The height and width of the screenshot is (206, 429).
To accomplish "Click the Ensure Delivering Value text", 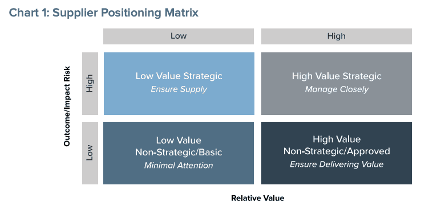I will [337, 164].
